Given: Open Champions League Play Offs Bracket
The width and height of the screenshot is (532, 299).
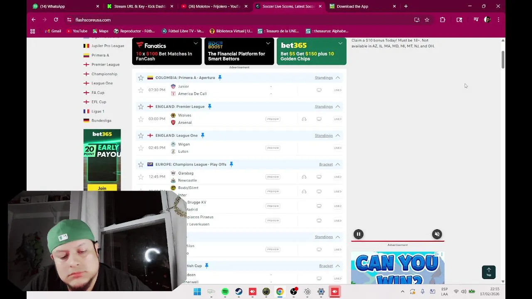Looking at the screenshot, I should (326, 164).
